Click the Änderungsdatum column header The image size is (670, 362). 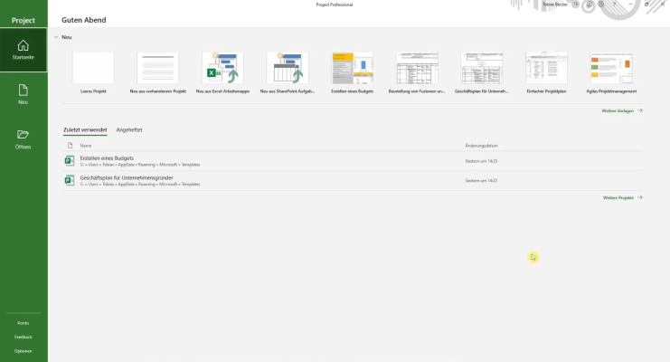[482, 146]
